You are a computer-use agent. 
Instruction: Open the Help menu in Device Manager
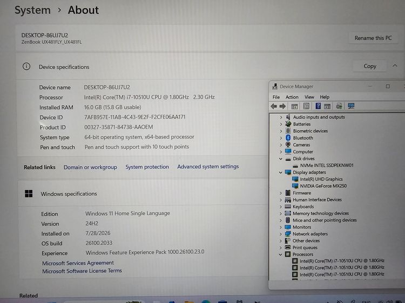pos(325,97)
